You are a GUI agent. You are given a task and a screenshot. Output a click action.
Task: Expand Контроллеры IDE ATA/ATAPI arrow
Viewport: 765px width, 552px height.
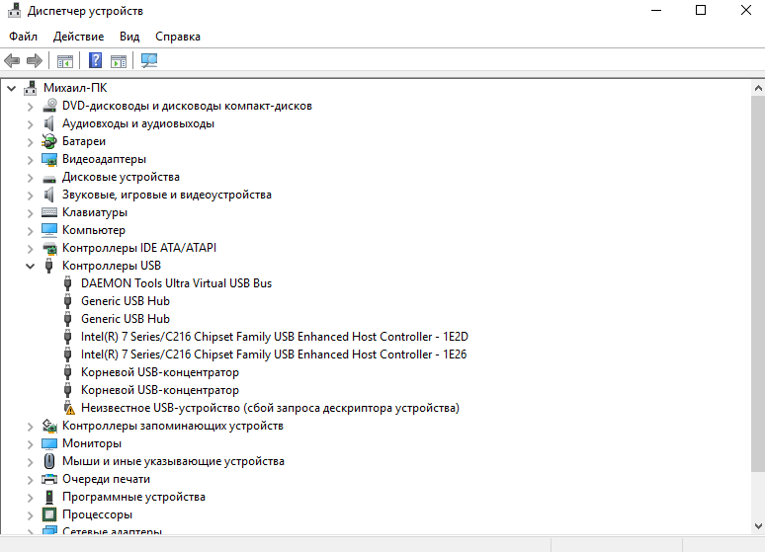(x=30, y=249)
